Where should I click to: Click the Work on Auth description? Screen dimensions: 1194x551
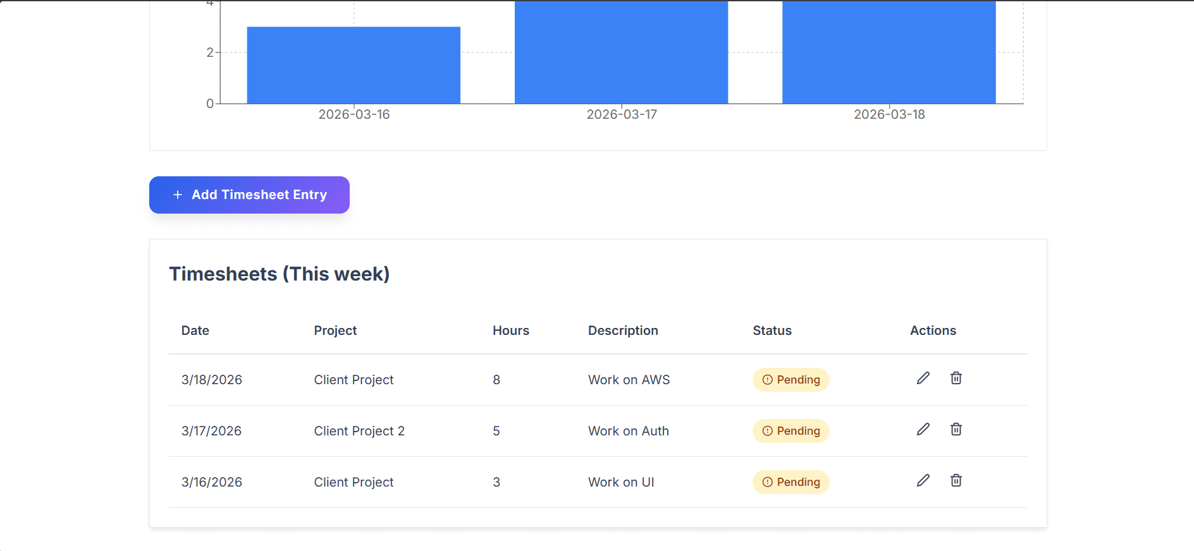tap(629, 431)
